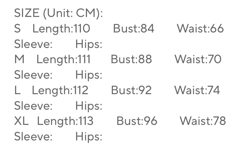Select the Bust:84 value
241x147 pixels.
[x=134, y=29]
